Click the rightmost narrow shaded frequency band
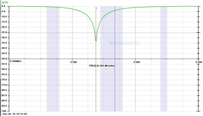 click(164, 79)
